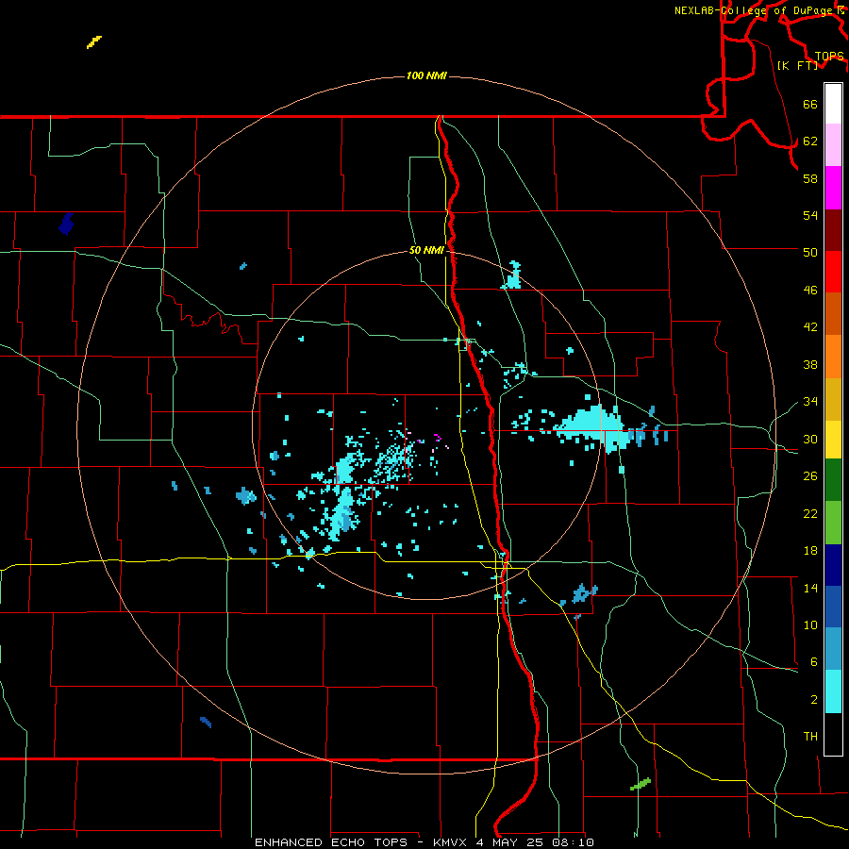
Task: Click the 'NEXLAB-College of DuPage' credit text
Action: click(x=753, y=10)
